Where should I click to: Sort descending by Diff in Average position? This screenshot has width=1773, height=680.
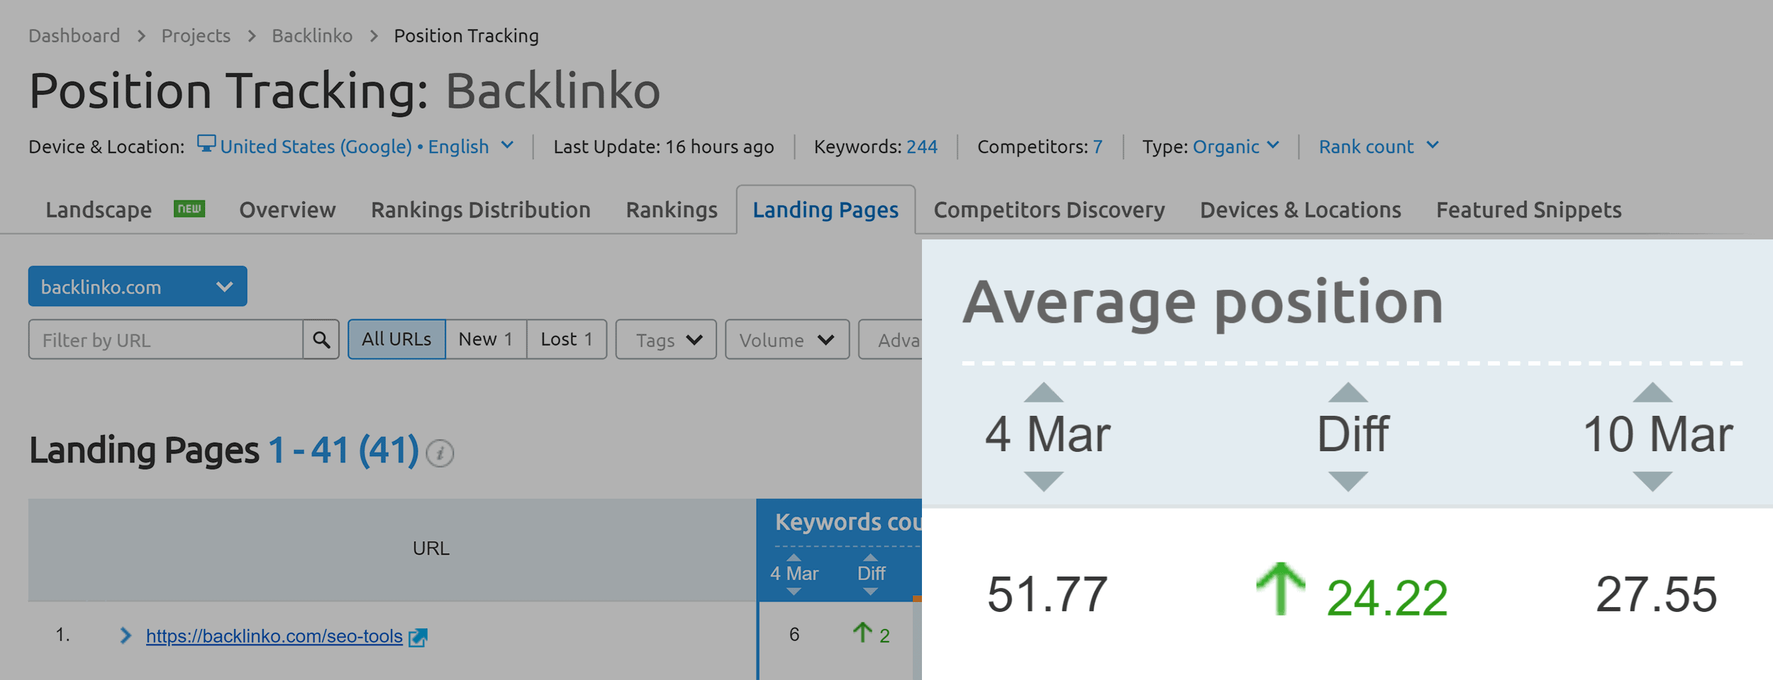coord(1348,481)
